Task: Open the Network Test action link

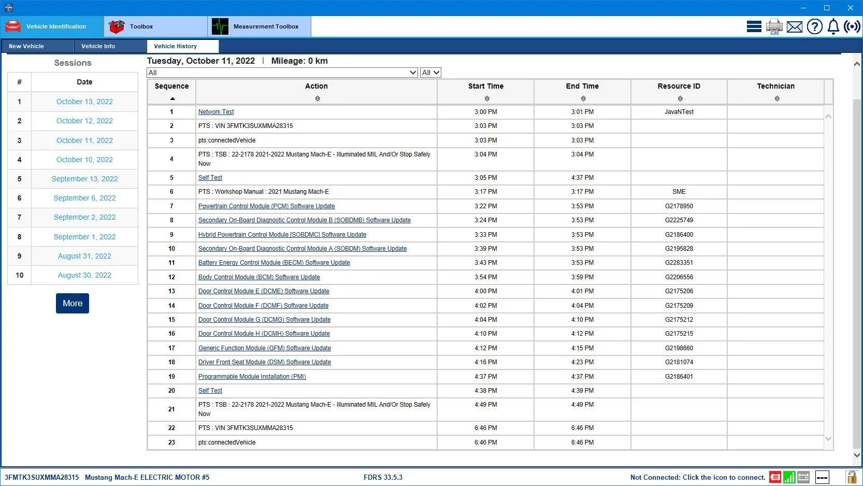Action: (216, 112)
